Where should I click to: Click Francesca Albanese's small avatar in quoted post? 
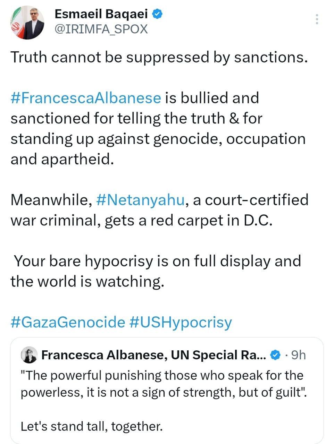(29, 355)
